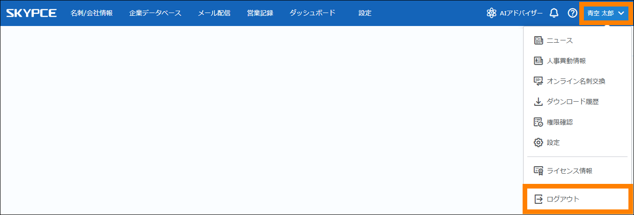Viewport: 634px width, 215px height.
Task: Collapse the user menu using the chevron arrow
Action: point(621,13)
